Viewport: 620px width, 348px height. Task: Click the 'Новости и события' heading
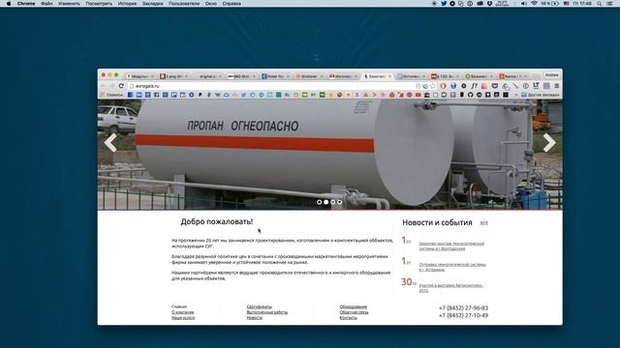pos(437,222)
